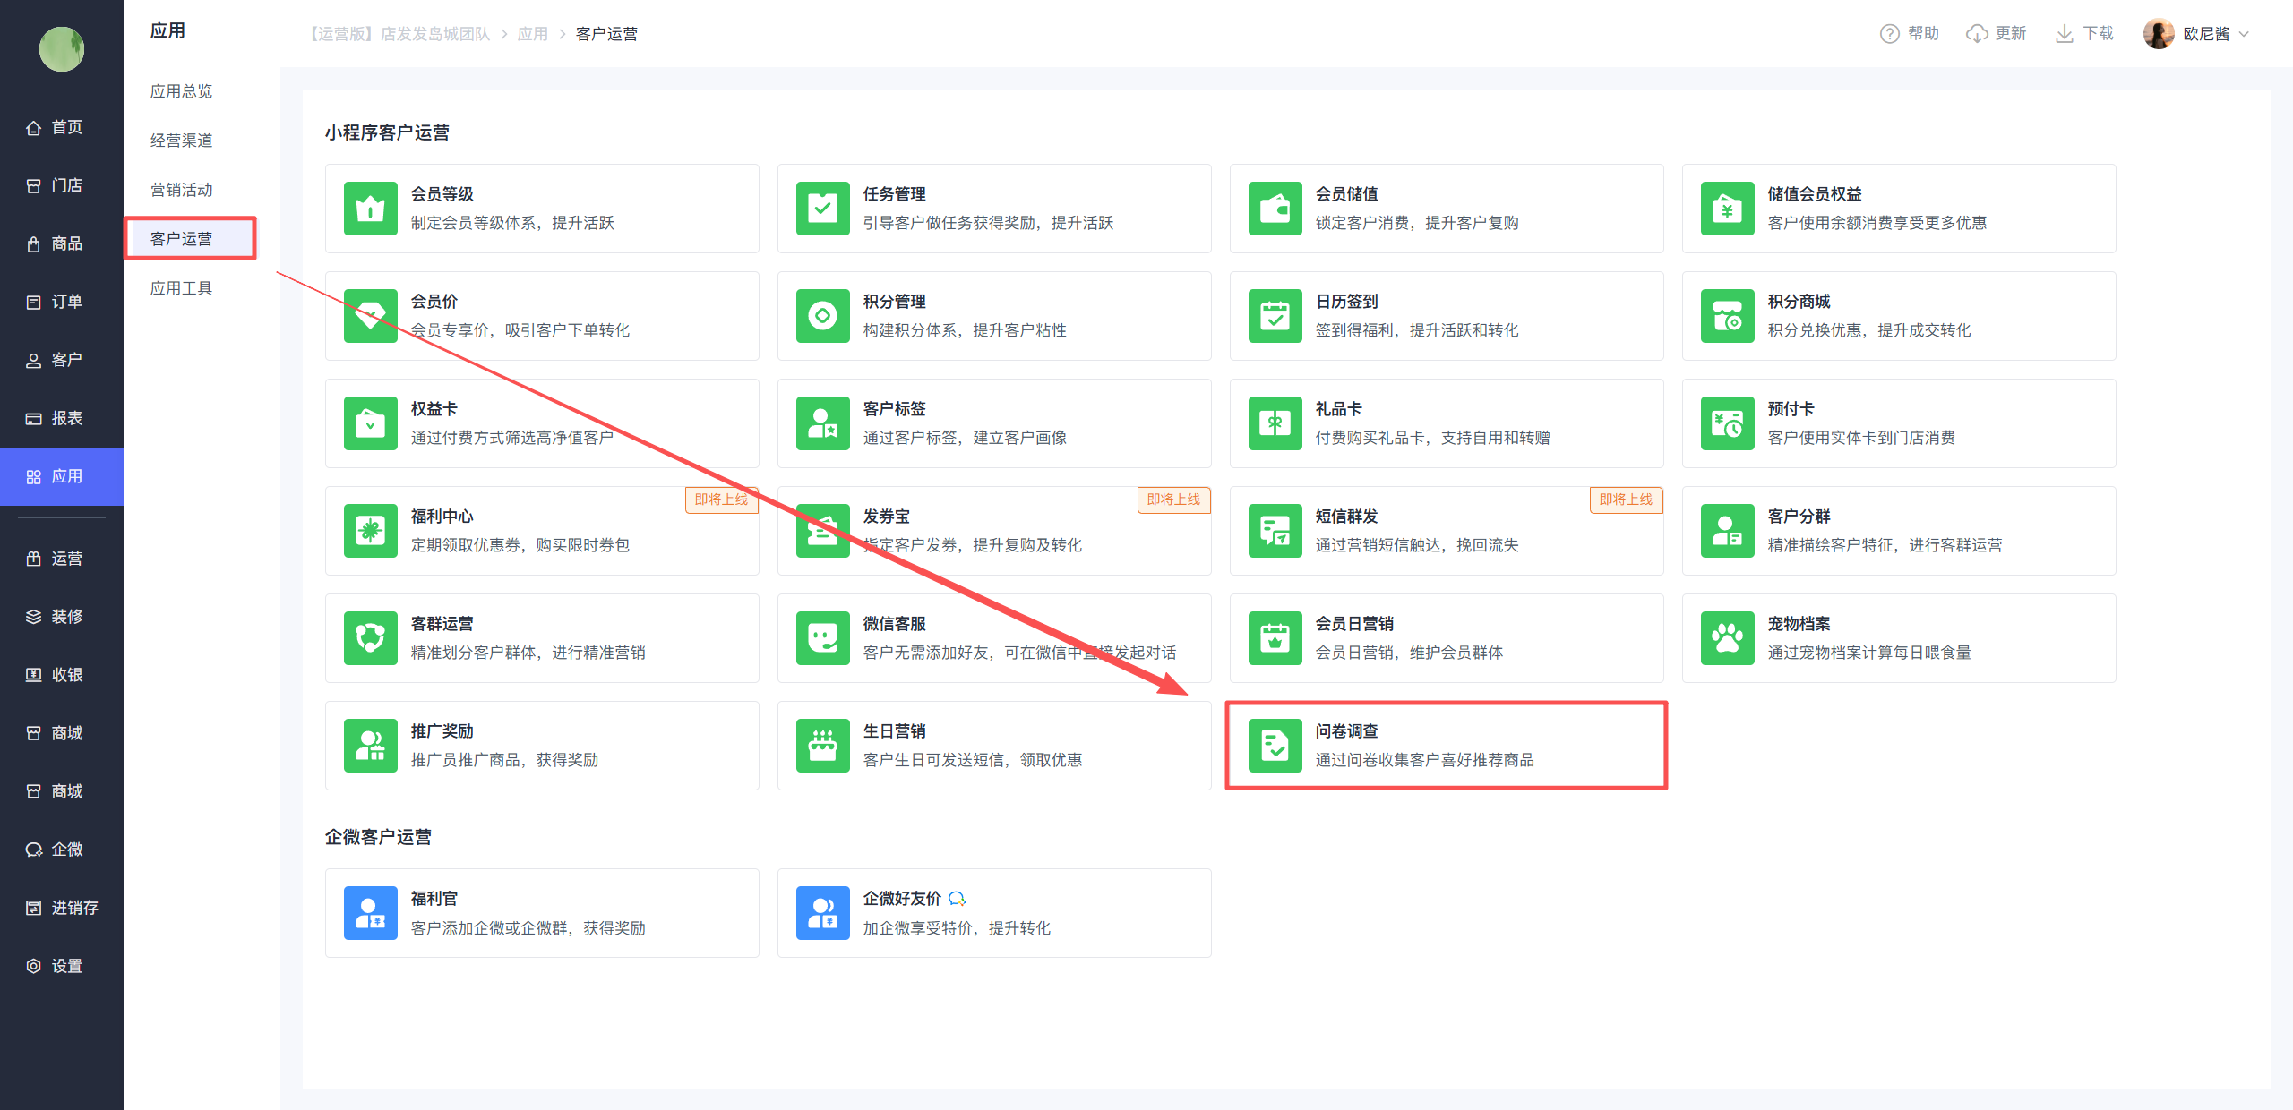The image size is (2293, 1110).
Task: Click the 微信客服 smiley icon
Action: click(x=822, y=638)
